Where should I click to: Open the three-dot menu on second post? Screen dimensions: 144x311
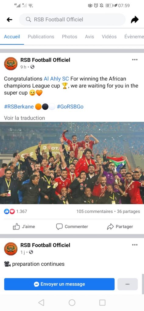click(135, 245)
